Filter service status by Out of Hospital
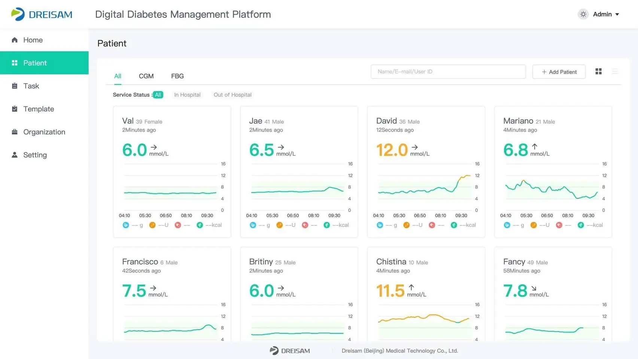Screen dimensions: 638x359 pos(233,95)
